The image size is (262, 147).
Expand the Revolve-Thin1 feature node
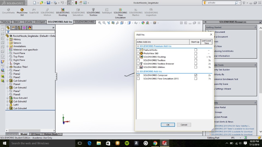pos(7,67)
